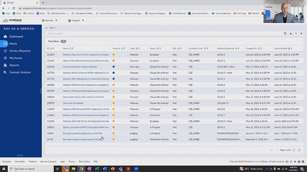This screenshot has width=307, height=172.
Task: Click the Services & Support footer link
Action: (x=49, y=161)
